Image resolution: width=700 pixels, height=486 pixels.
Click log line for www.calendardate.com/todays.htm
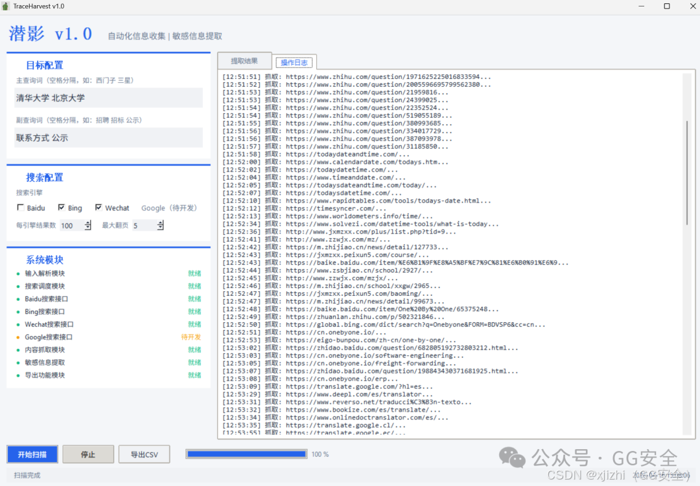coord(335,162)
